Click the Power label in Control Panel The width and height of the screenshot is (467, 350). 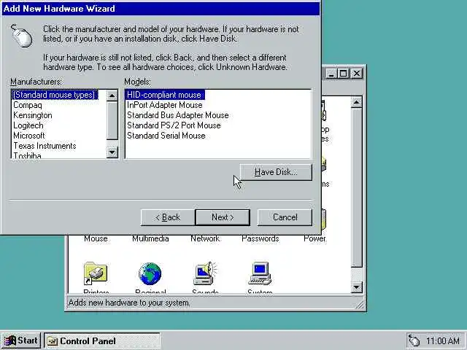[314, 238]
